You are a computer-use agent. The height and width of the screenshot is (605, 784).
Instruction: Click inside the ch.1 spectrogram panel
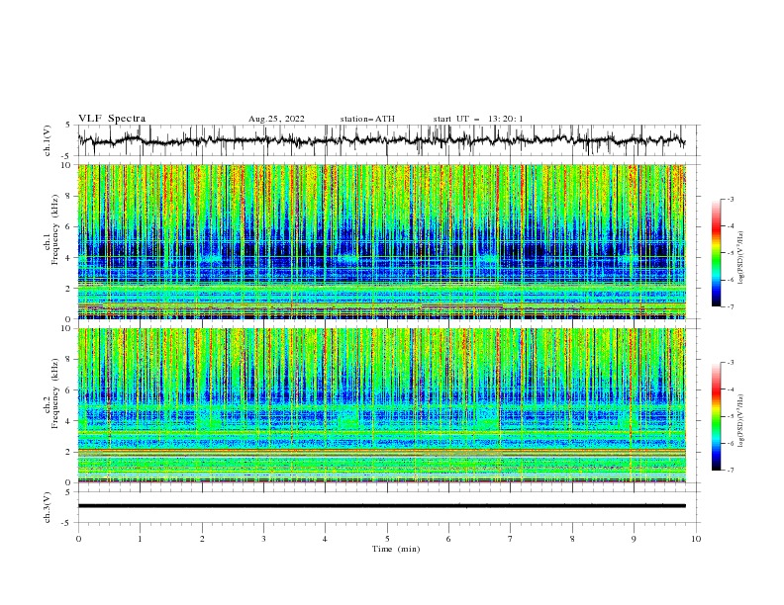382,241
